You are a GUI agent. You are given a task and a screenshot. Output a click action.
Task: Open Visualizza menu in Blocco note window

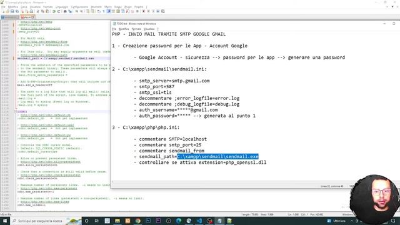coord(149,29)
